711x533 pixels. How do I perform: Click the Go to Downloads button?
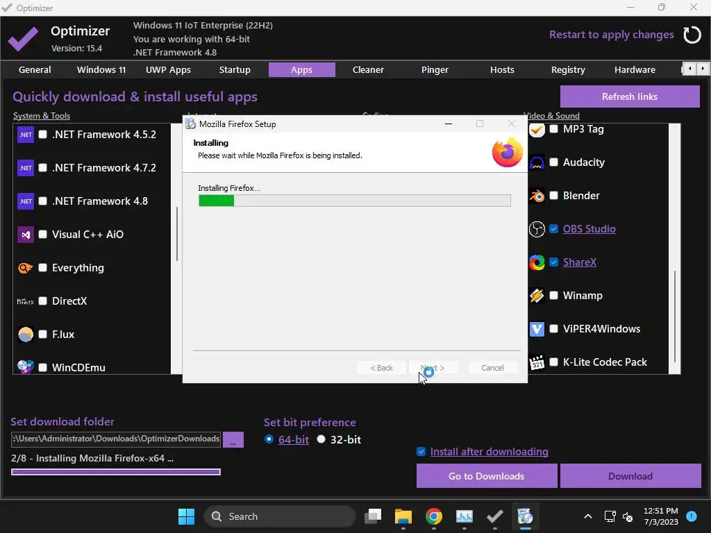tap(487, 476)
